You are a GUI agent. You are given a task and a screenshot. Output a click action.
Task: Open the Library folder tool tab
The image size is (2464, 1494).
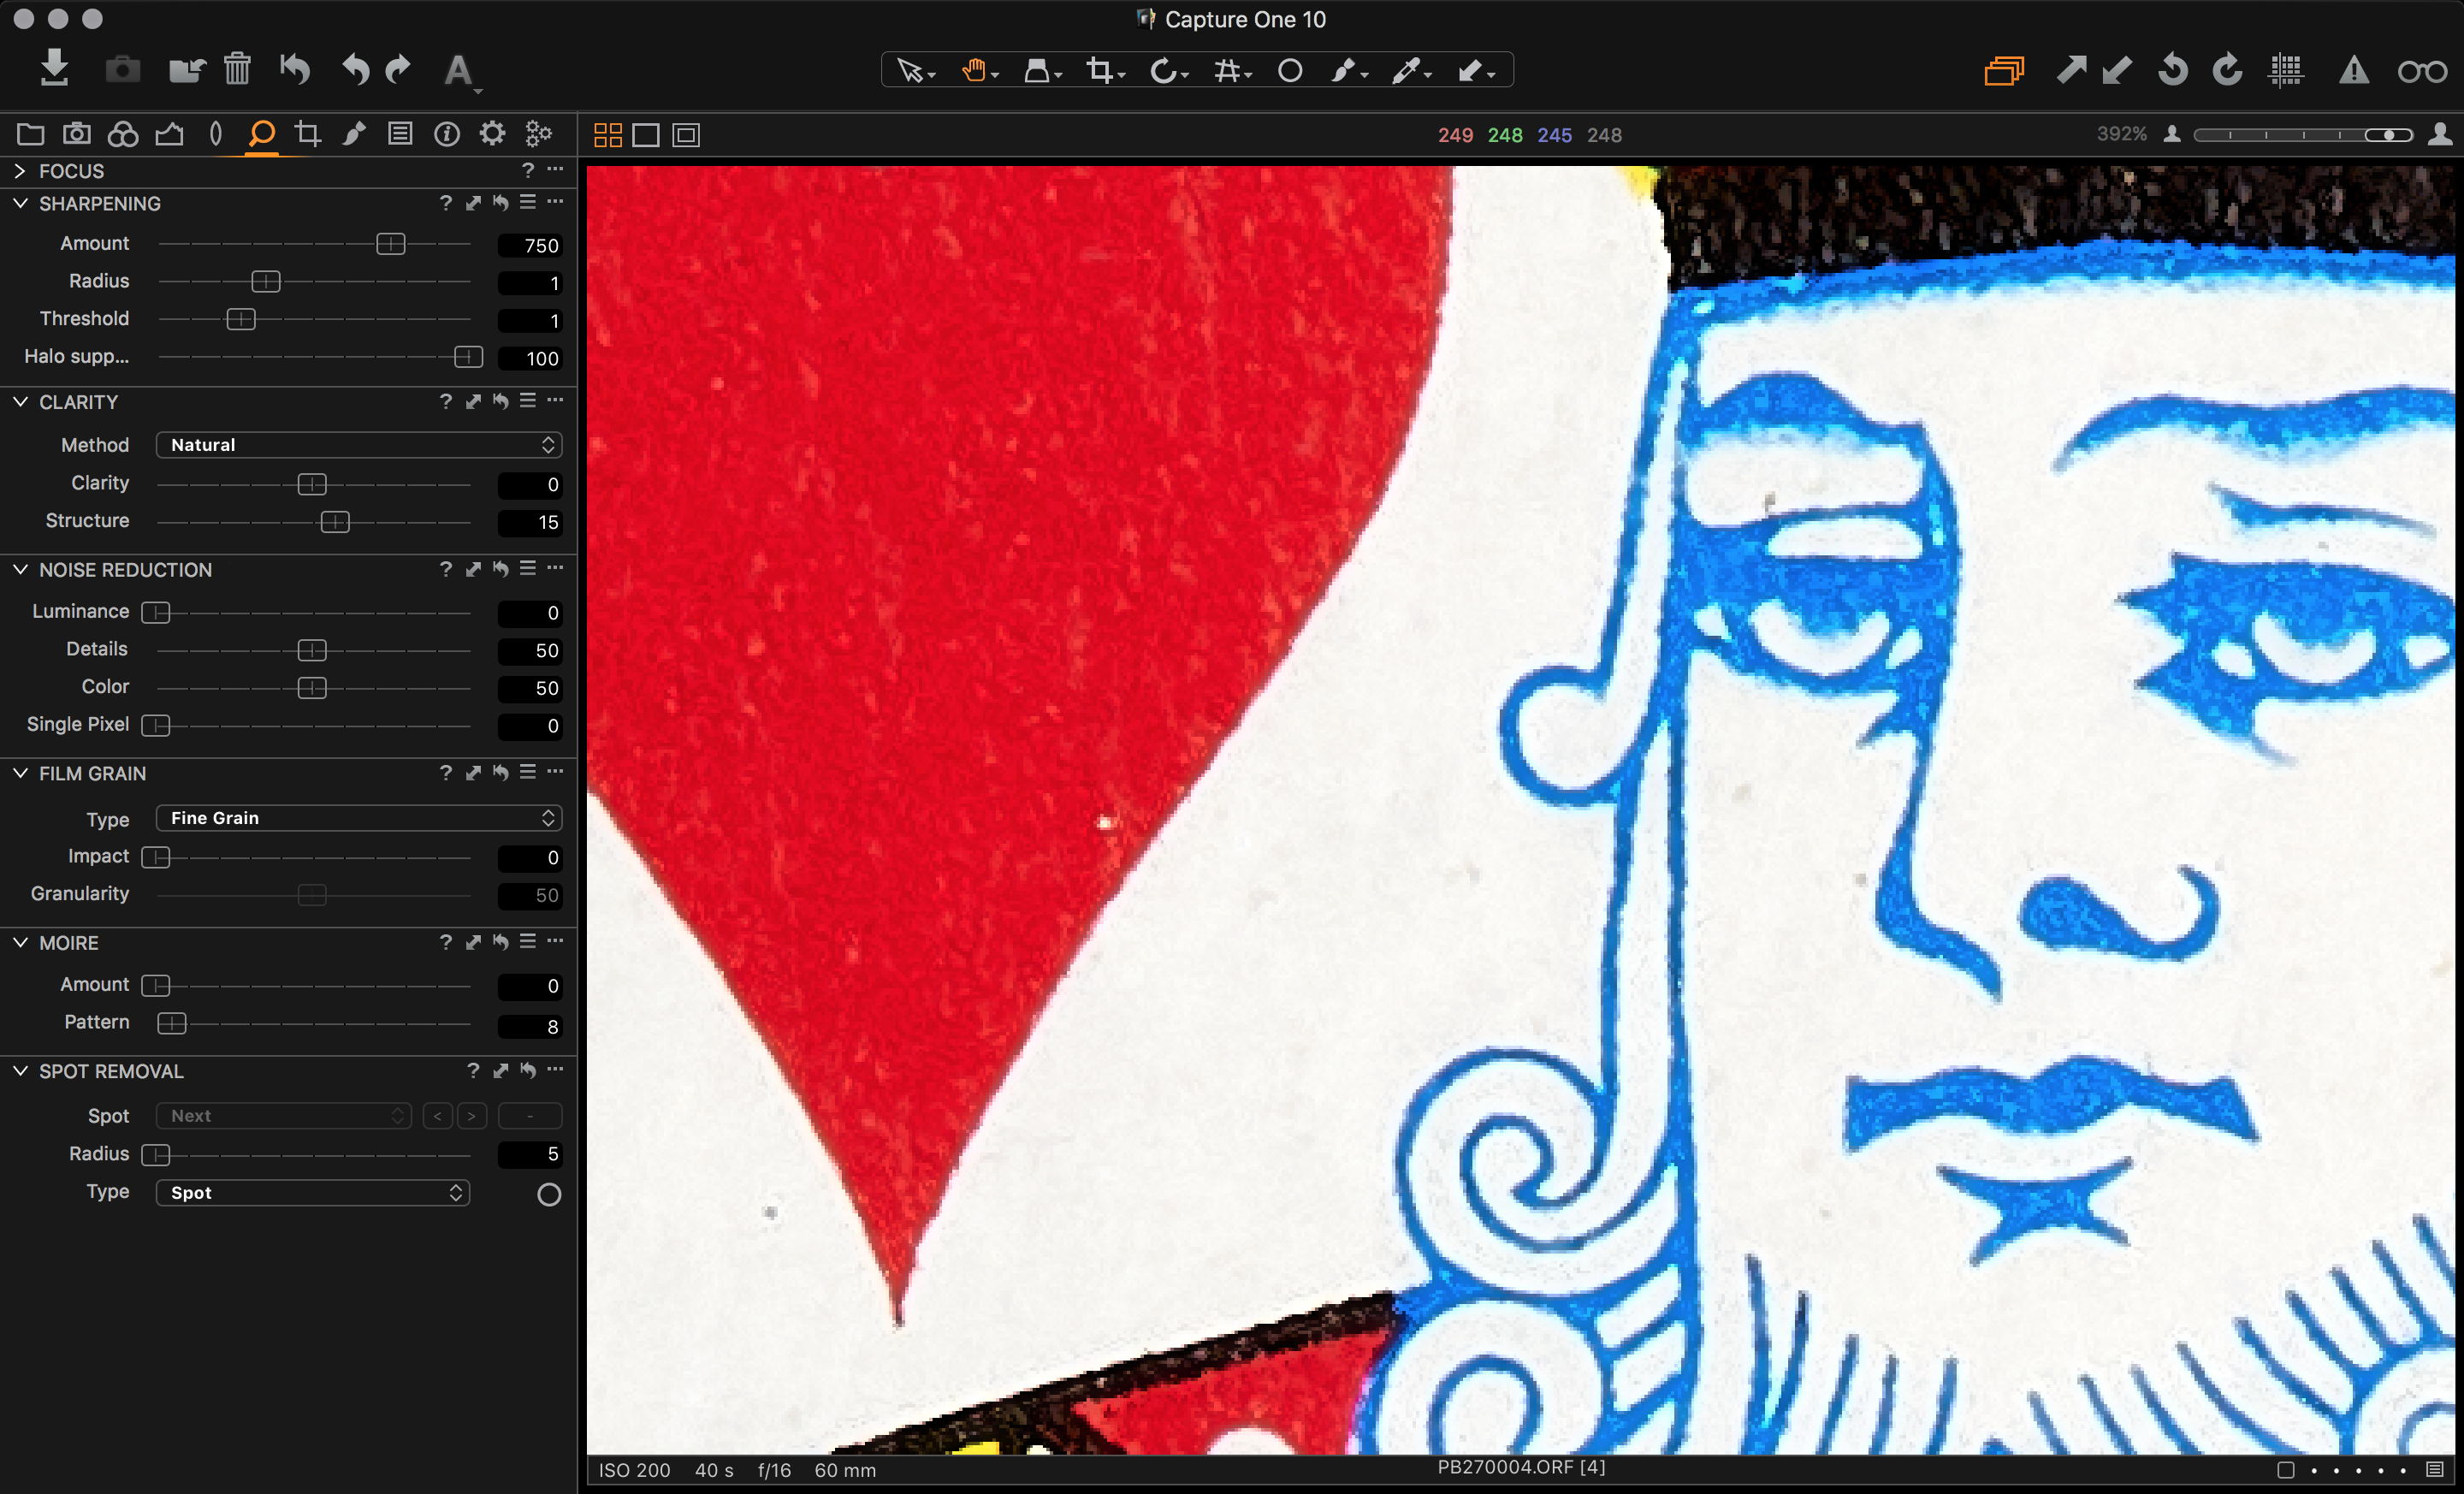click(30, 134)
